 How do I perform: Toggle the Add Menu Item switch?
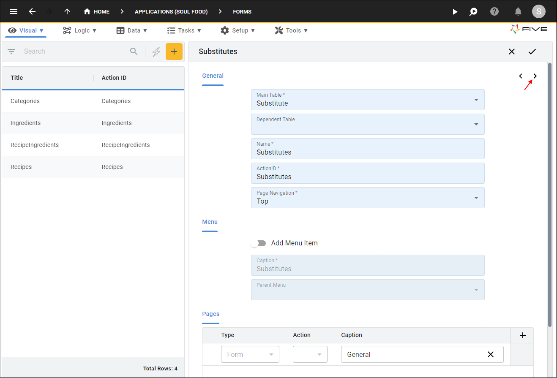258,243
